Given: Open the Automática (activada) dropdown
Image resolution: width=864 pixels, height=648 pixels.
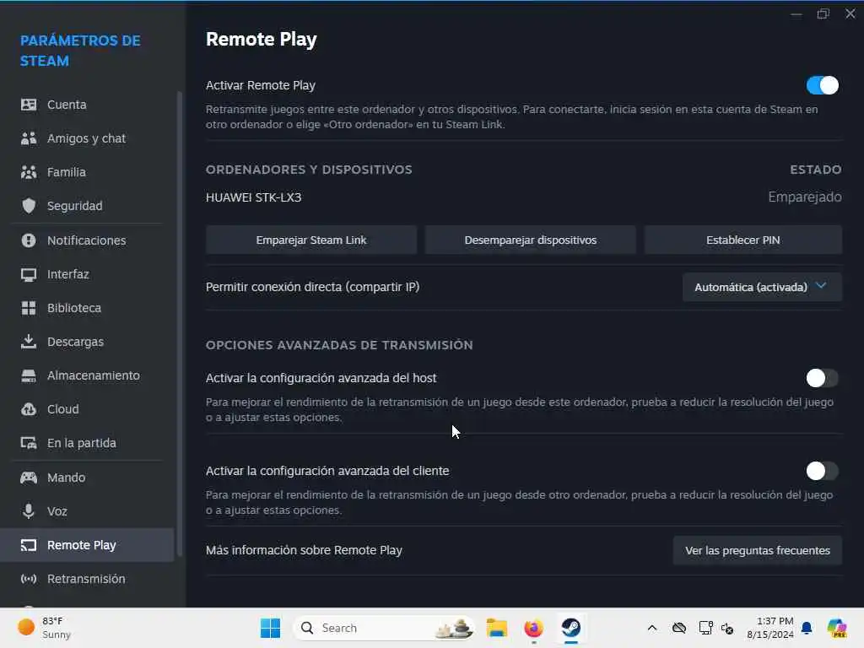Looking at the screenshot, I should (762, 287).
